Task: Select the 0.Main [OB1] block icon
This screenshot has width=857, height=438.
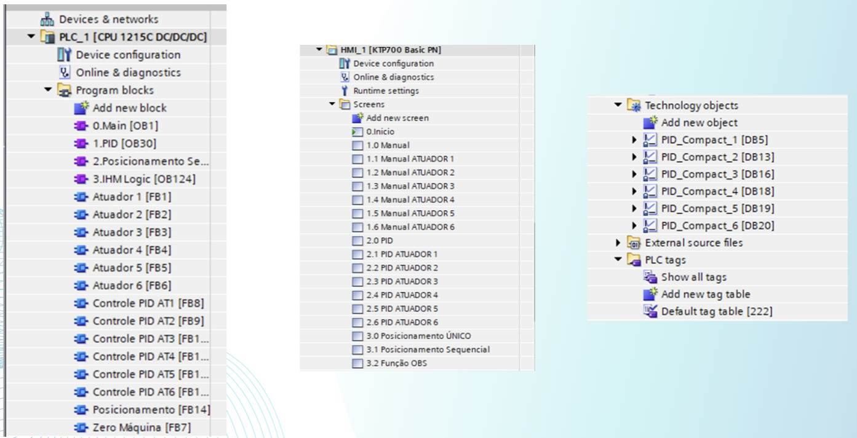Action: 81,126
